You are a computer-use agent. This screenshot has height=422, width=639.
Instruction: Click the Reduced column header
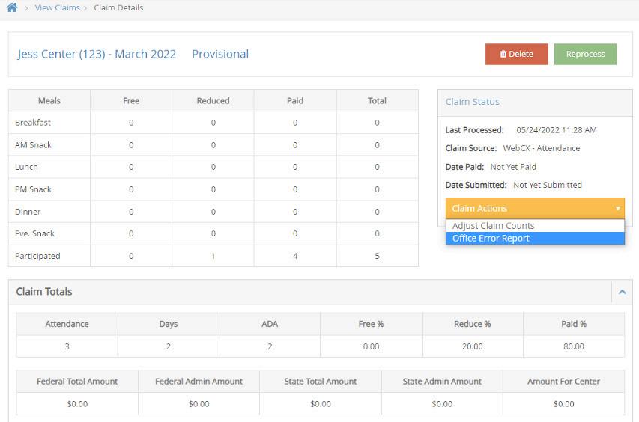click(213, 100)
